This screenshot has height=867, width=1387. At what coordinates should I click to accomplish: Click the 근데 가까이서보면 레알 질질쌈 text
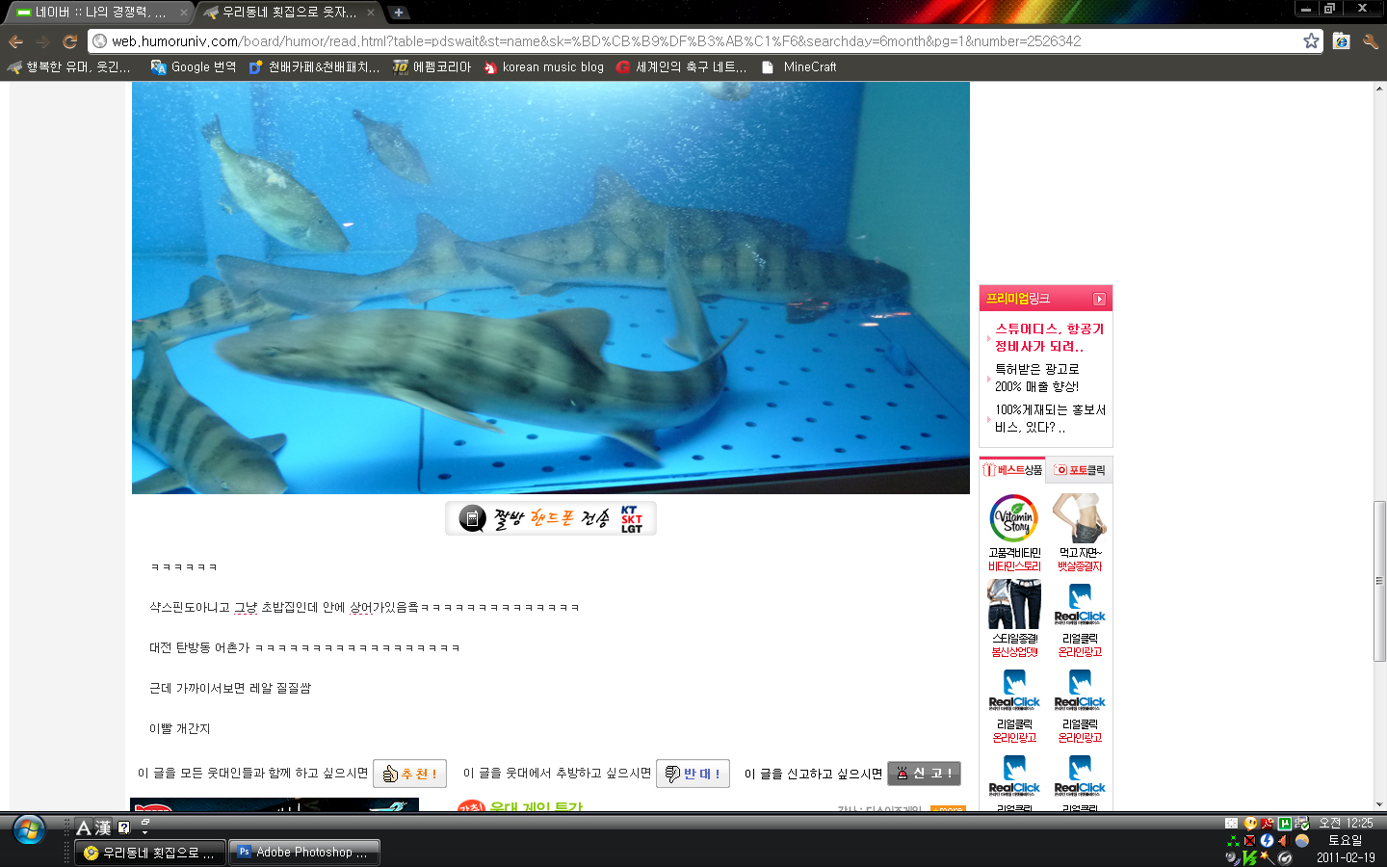230,689
